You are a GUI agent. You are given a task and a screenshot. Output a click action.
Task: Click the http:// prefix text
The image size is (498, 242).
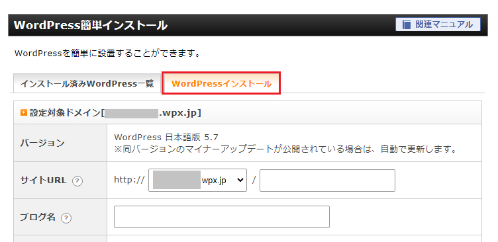pos(129,180)
